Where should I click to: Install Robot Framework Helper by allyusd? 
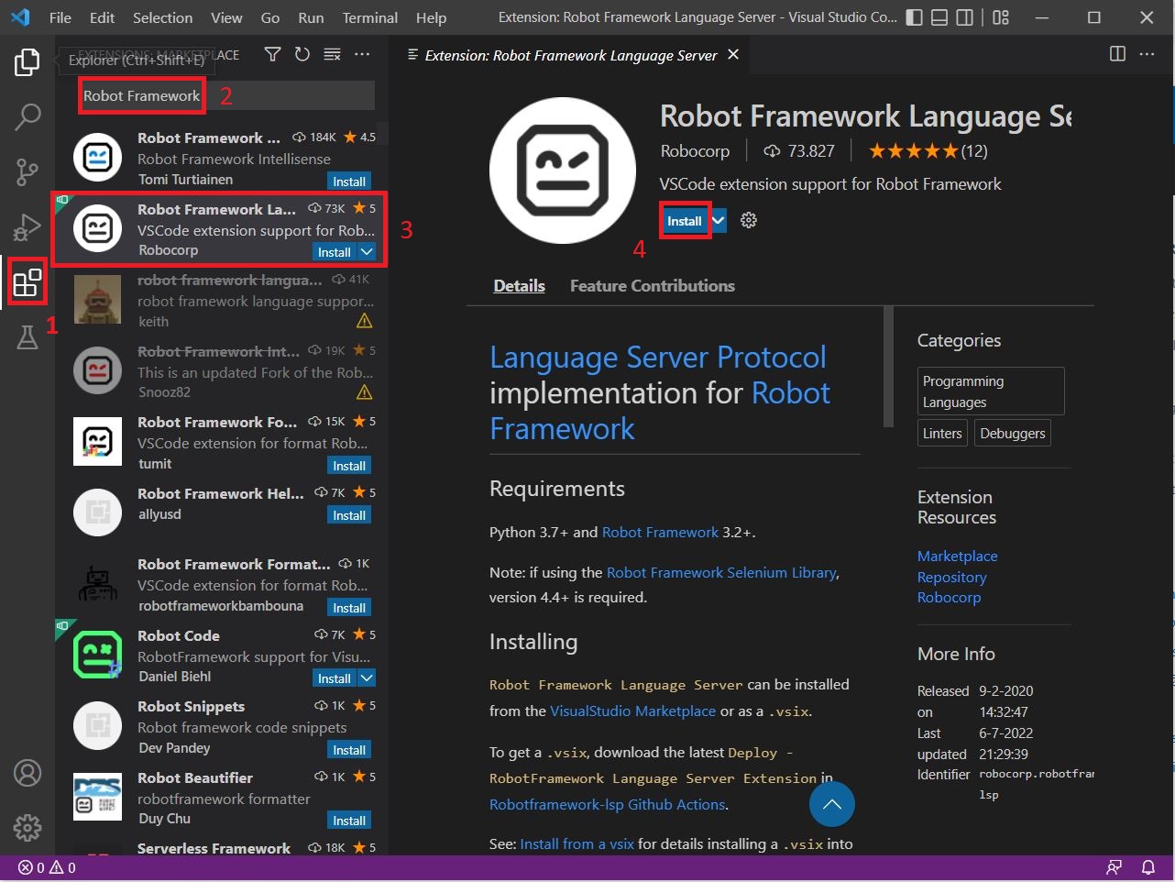[x=349, y=515]
